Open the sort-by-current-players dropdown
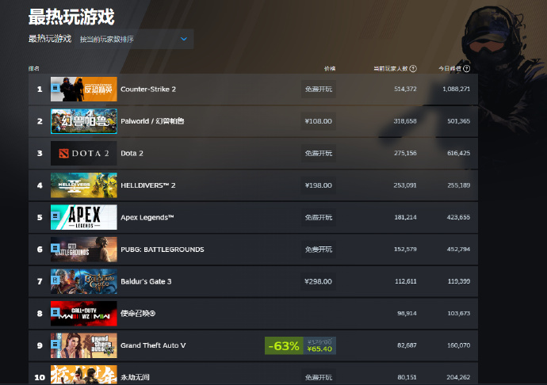Image resolution: width=547 pixels, height=385 pixels. pyautogui.click(x=134, y=39)
